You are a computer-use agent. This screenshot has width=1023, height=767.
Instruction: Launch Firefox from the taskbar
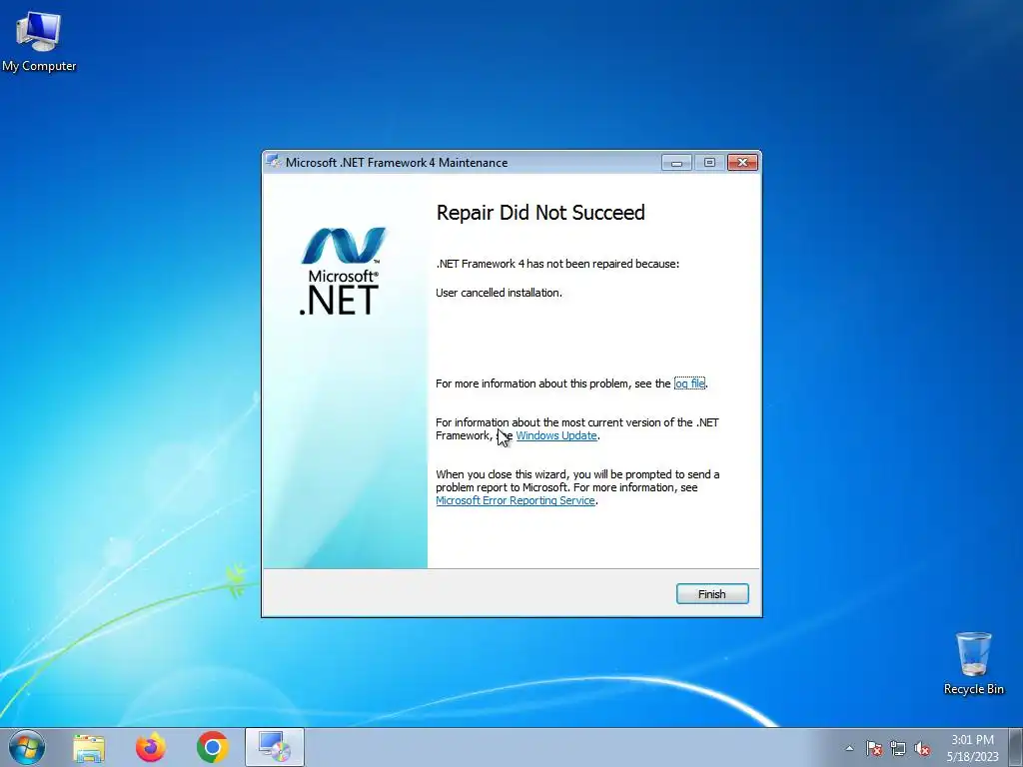151,747
